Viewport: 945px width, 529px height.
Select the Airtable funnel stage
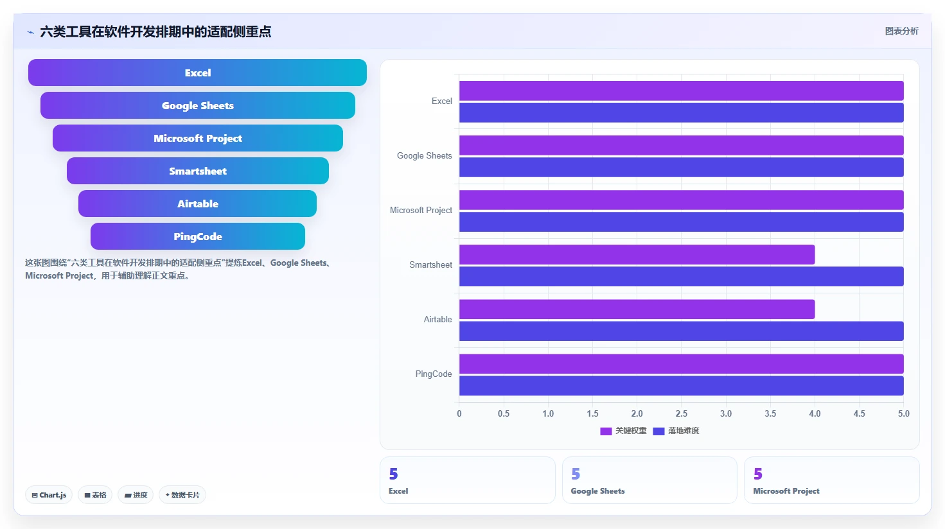[x=197, y=204]
